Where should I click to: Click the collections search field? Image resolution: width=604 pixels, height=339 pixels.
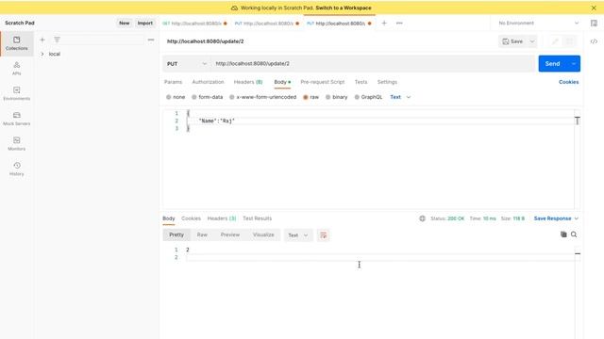pos(103,40)
